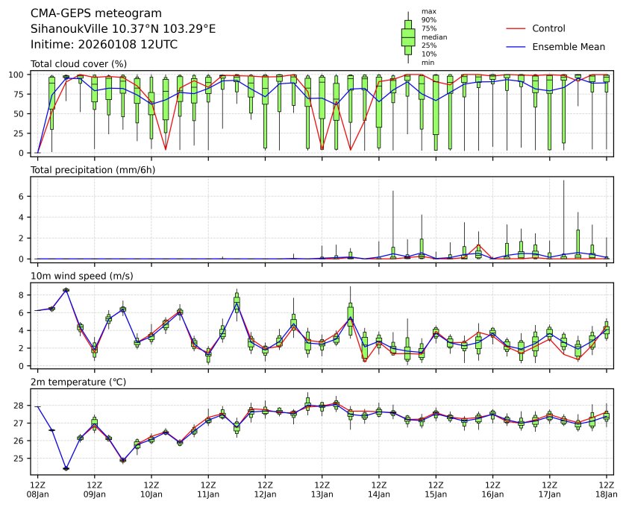Click the '12Z 13Jan' x-axis label
The image size is (626, 507).
(322, 489)
